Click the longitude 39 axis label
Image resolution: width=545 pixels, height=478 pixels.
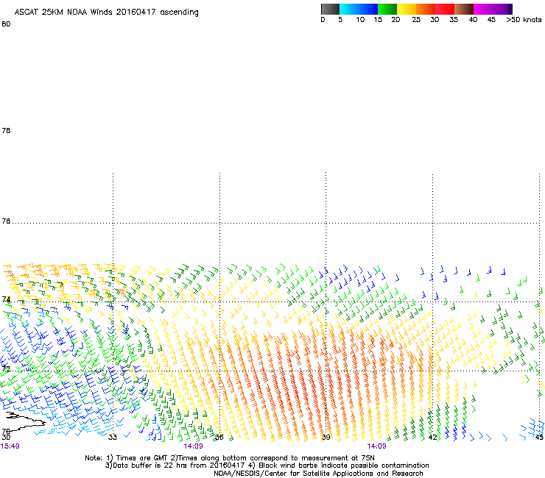tap(326, 438)
